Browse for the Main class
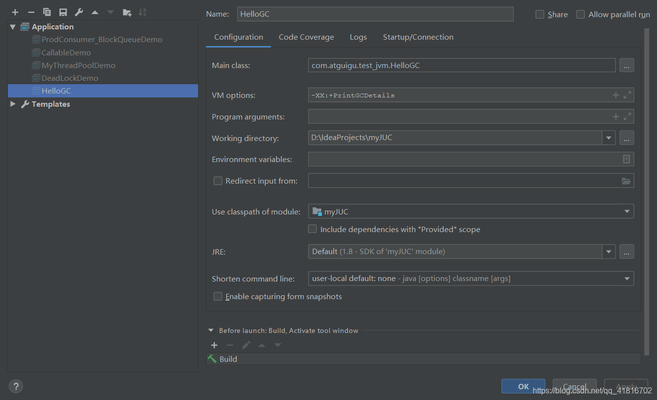 (627, 65)
